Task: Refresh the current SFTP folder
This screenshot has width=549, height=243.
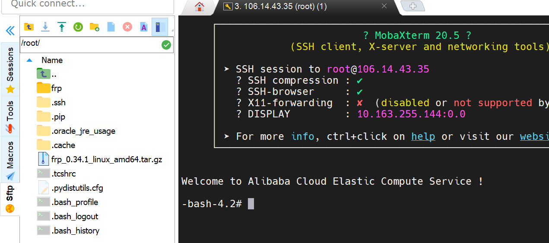Action: coord(78,27)
